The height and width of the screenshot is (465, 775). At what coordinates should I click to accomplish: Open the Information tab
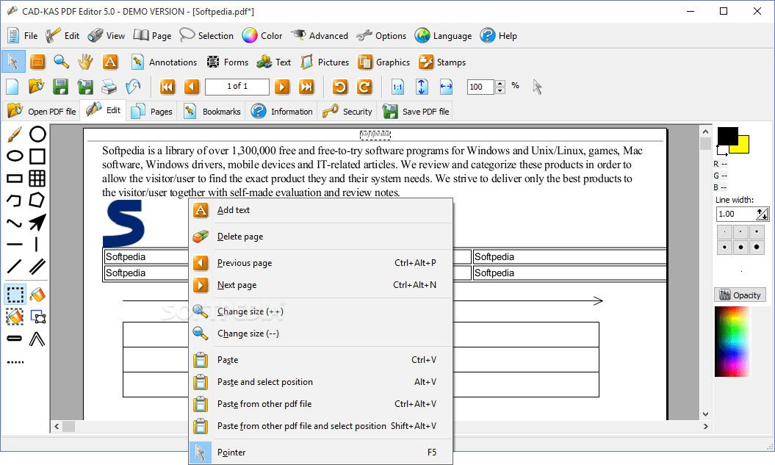[x=282, y=111]
